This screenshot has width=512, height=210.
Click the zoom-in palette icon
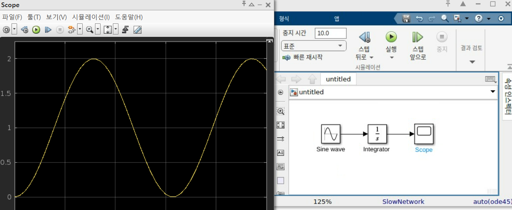point(281,111)
